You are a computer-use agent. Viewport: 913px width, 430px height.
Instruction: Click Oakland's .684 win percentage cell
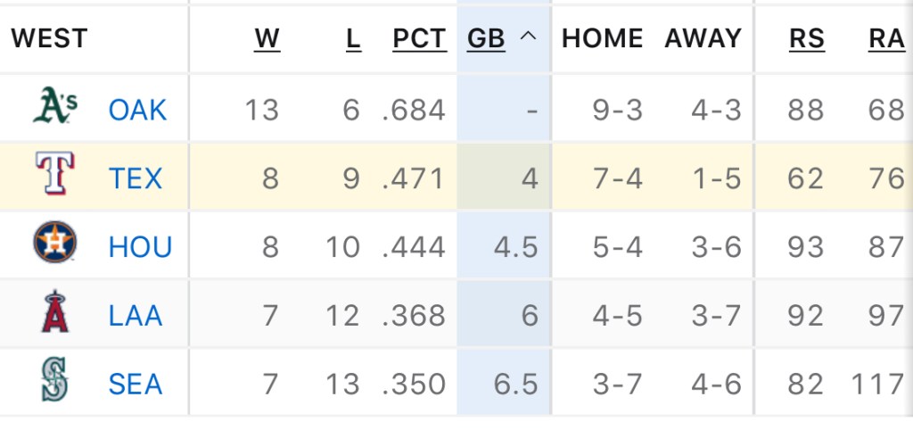click(413, 110)
